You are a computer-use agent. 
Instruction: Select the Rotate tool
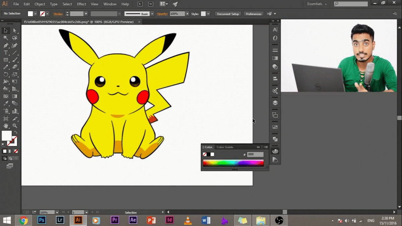coord(6,74)
